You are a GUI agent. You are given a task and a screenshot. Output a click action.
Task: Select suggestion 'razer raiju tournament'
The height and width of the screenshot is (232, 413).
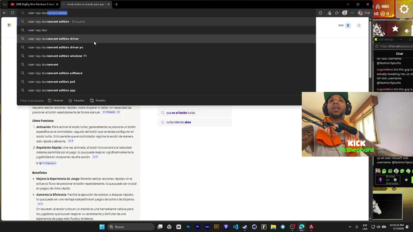click(x=166, y=64)
